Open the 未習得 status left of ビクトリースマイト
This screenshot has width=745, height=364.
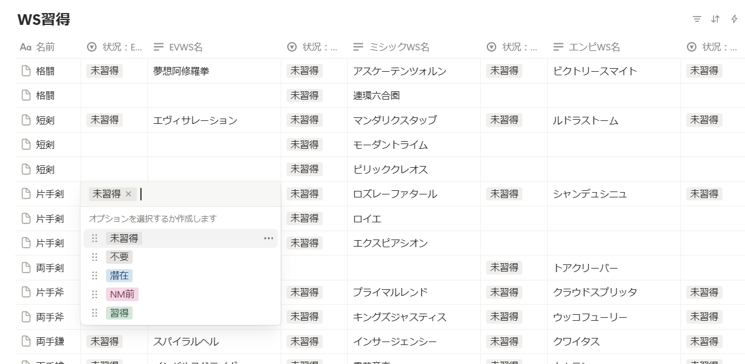(x=504, y=71)
